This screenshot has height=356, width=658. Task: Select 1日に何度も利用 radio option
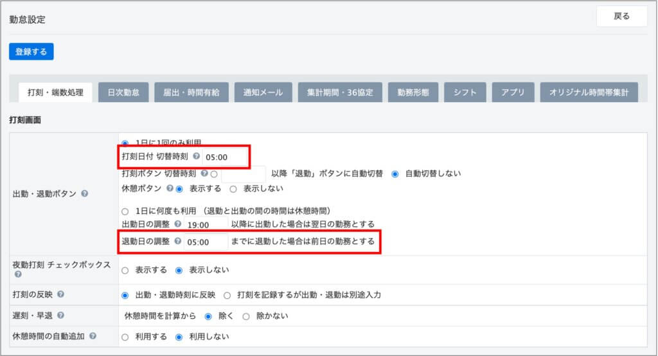pos(125,211)
